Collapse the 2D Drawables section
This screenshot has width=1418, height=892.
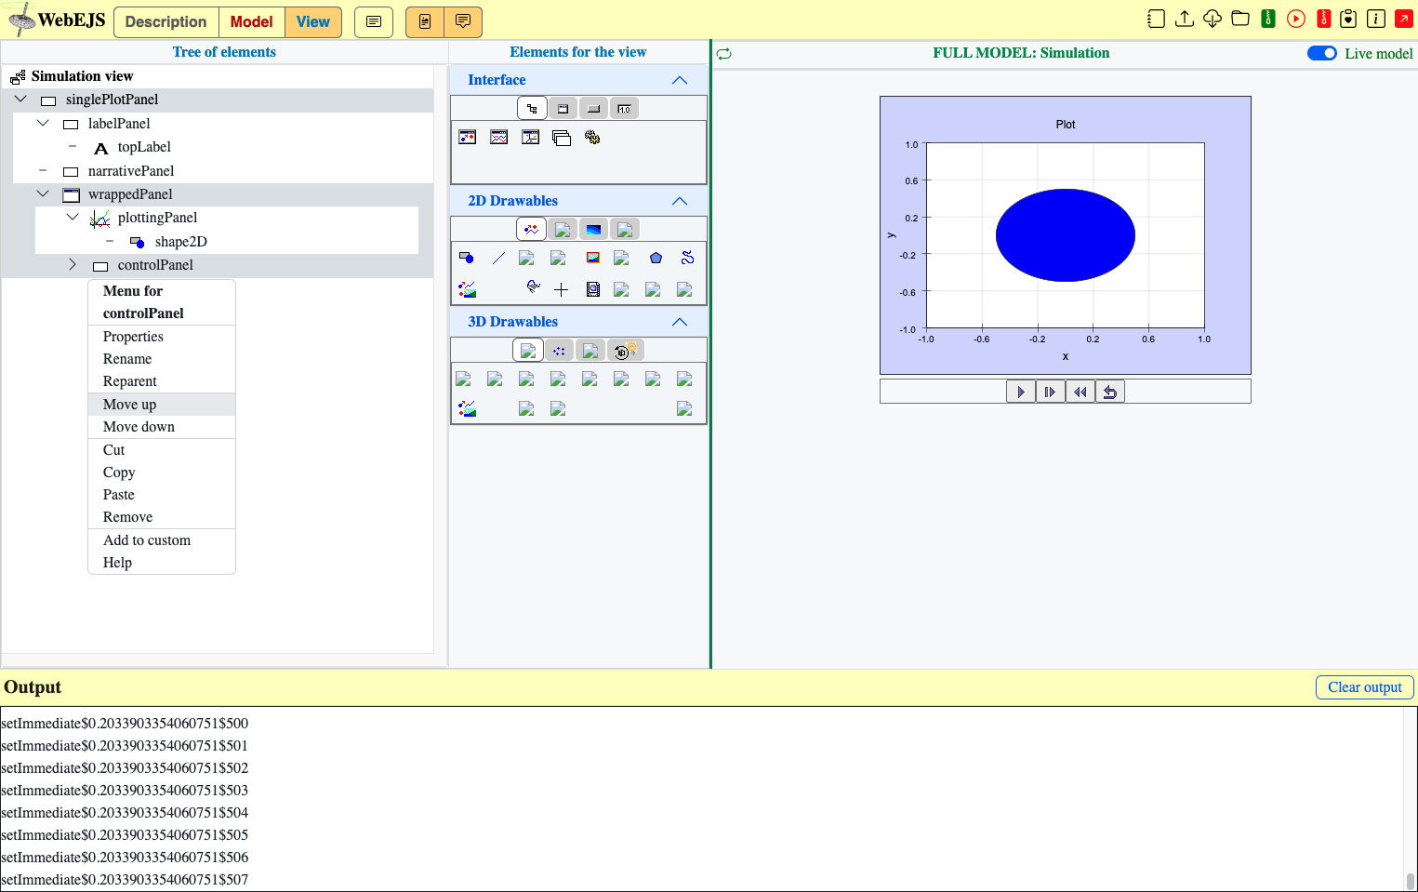point(680,201)
